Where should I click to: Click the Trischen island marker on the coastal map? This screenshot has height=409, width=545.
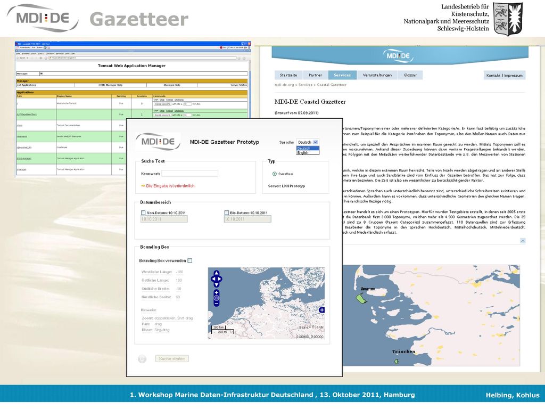397,362
